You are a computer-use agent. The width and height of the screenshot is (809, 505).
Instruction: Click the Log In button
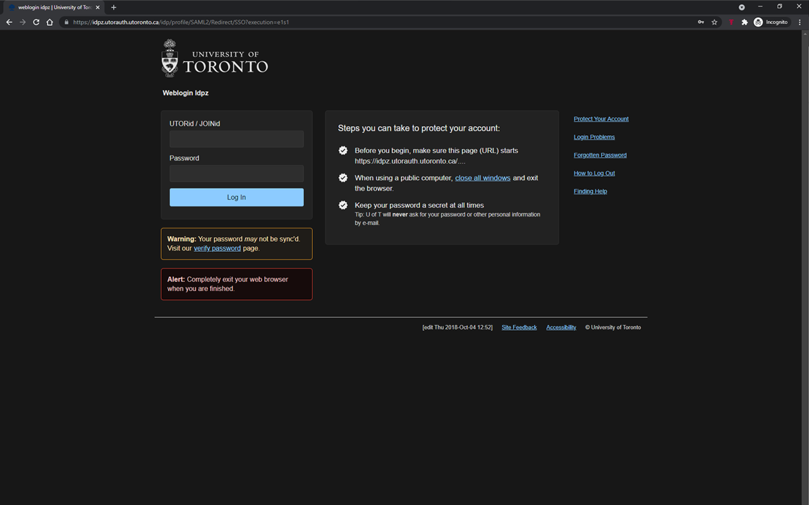point(236,198)
